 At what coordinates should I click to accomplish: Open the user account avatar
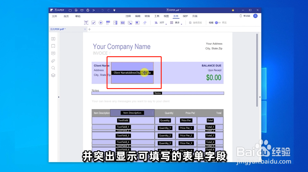tap(255, 16)
